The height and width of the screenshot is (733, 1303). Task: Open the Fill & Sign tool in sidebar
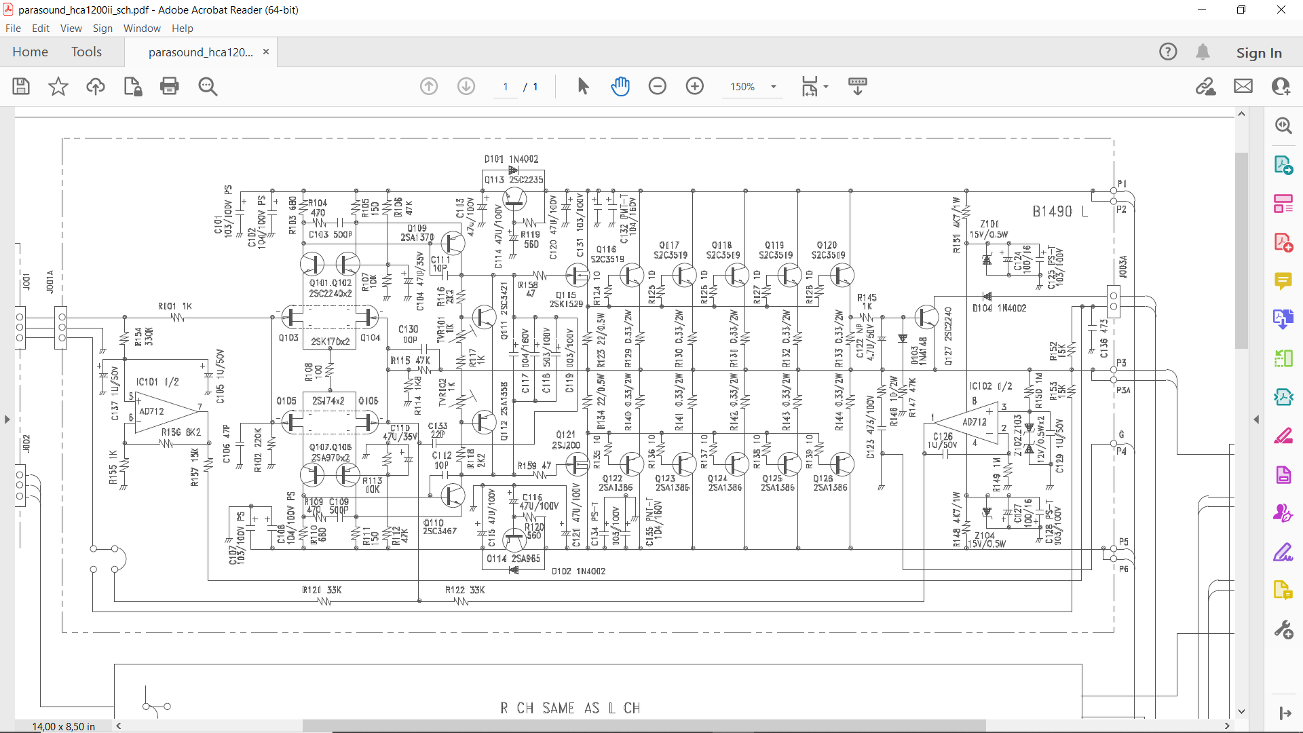point(1283,552)
